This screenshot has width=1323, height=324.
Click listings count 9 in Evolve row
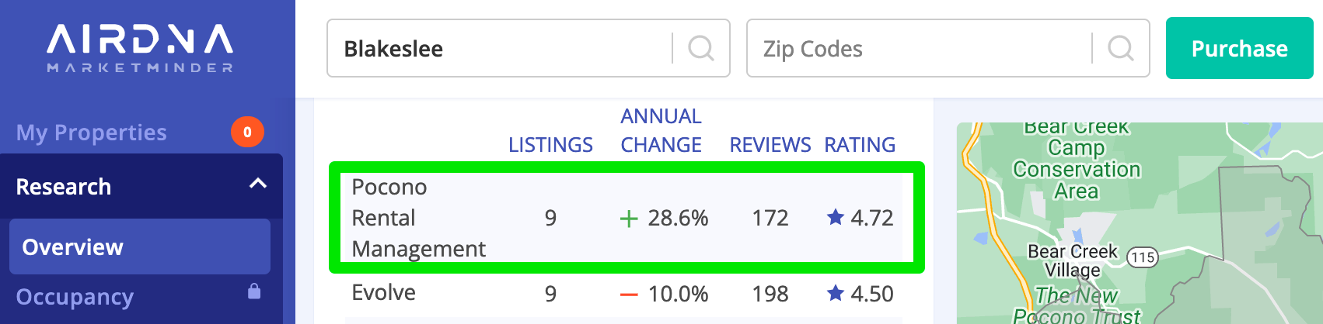(x=550, y=294)
